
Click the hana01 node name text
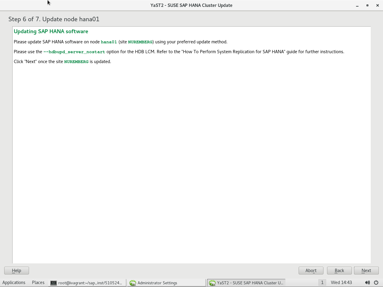pyautogui.click(x=109, y=42)
